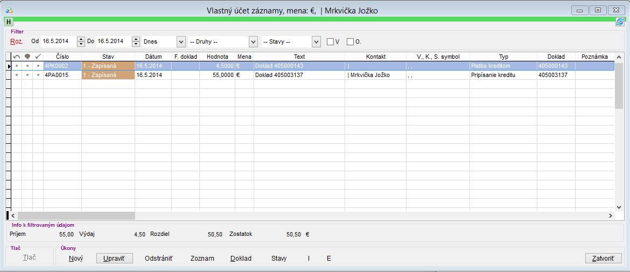Open the Dnes period dropdown
The image size is (630, 272).
pos(181,41)
